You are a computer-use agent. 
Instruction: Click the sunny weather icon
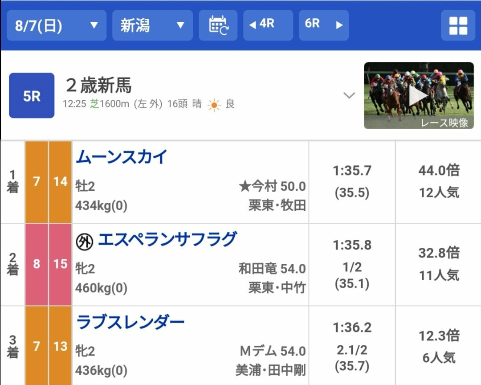214,105
